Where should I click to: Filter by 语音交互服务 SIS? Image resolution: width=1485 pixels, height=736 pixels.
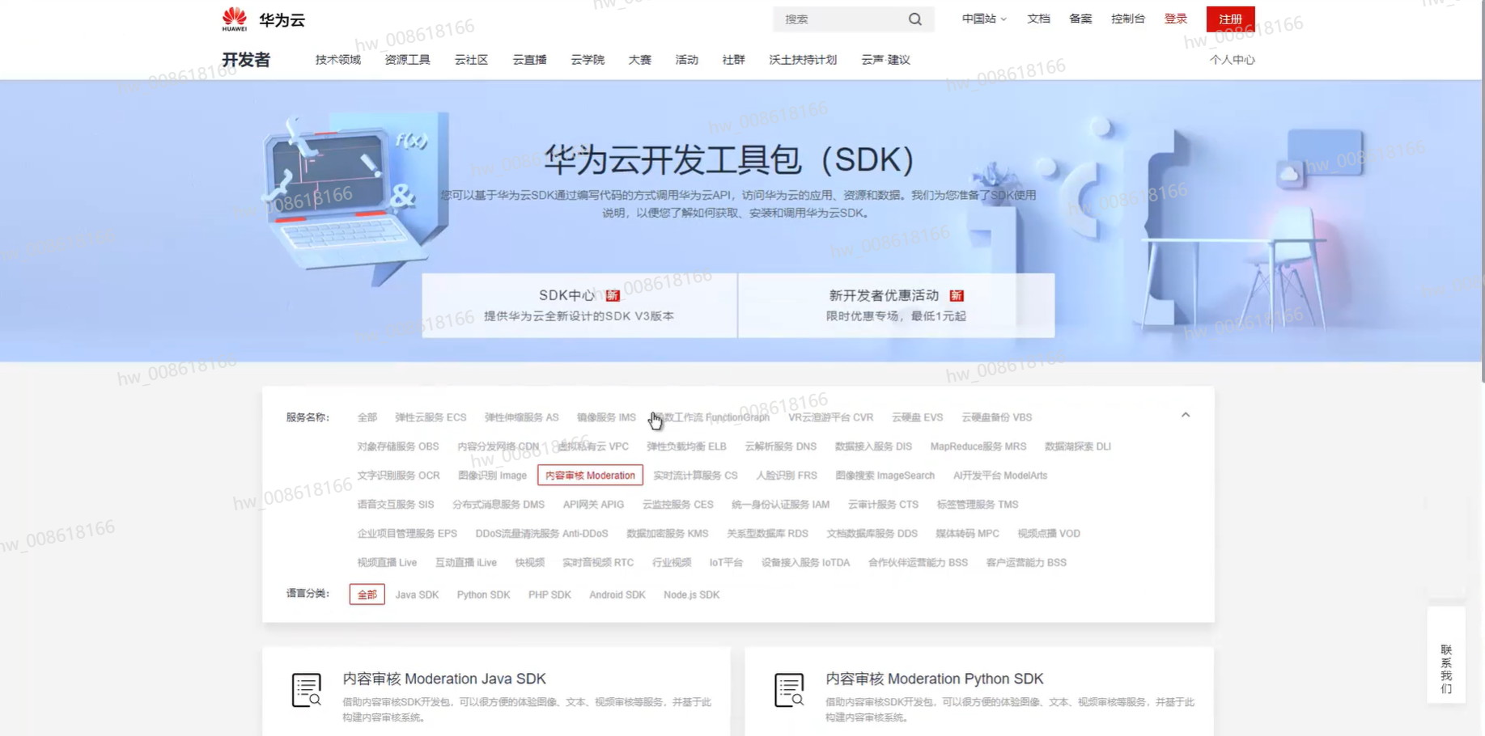point(395,505)
